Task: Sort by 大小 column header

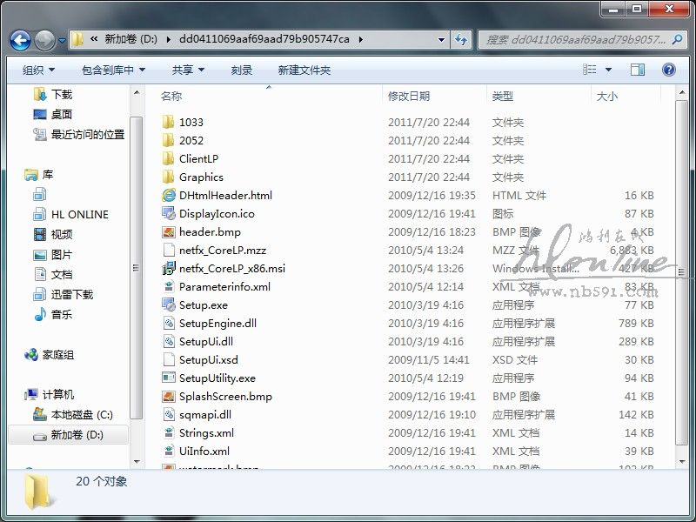Action: pos(606,96)
